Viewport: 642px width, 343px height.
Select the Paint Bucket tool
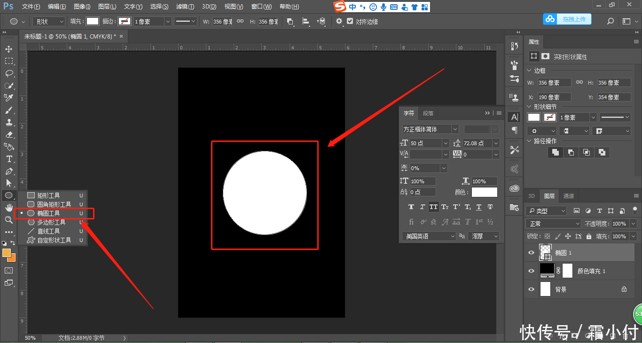click(8, 147)
